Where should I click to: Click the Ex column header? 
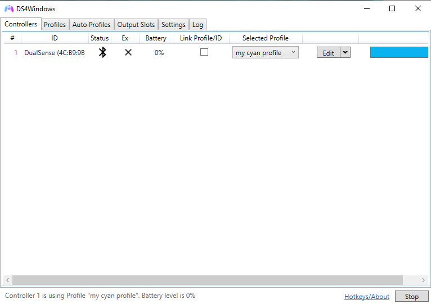[125, 38]
